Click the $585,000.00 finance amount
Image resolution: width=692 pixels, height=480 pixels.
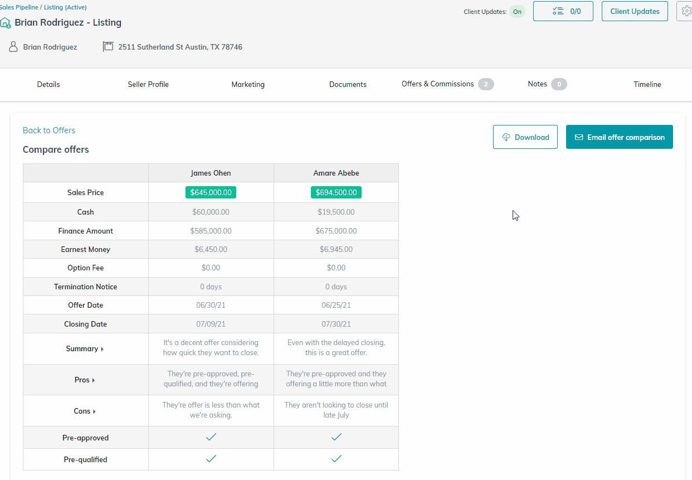[x=211, y=231]
